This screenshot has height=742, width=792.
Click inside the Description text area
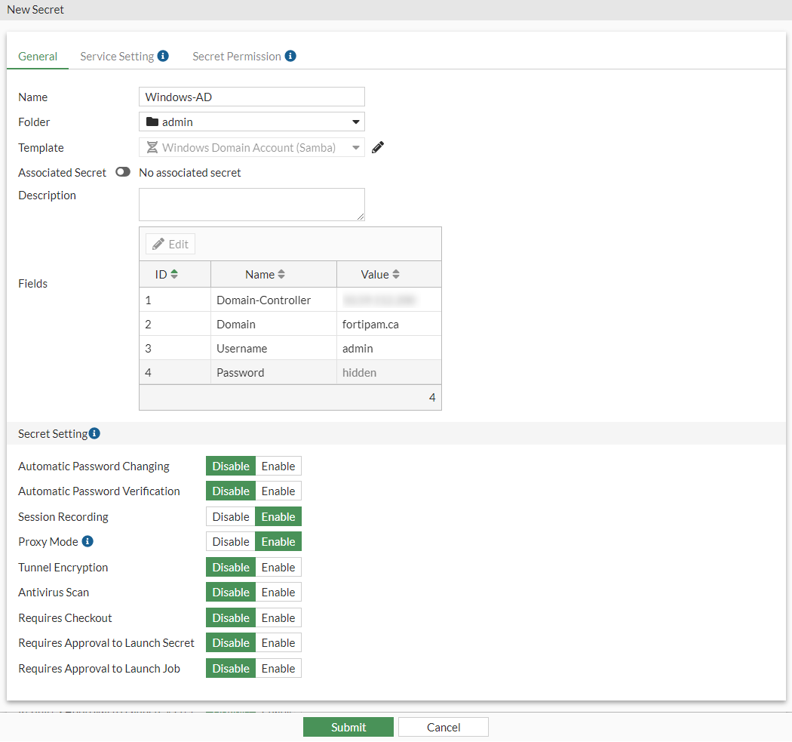click(x=251, y=204)
